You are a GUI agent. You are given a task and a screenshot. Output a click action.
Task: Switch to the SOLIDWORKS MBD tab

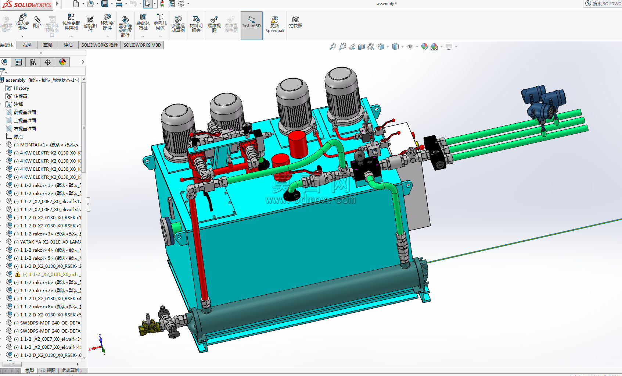(x=142, y=45)
